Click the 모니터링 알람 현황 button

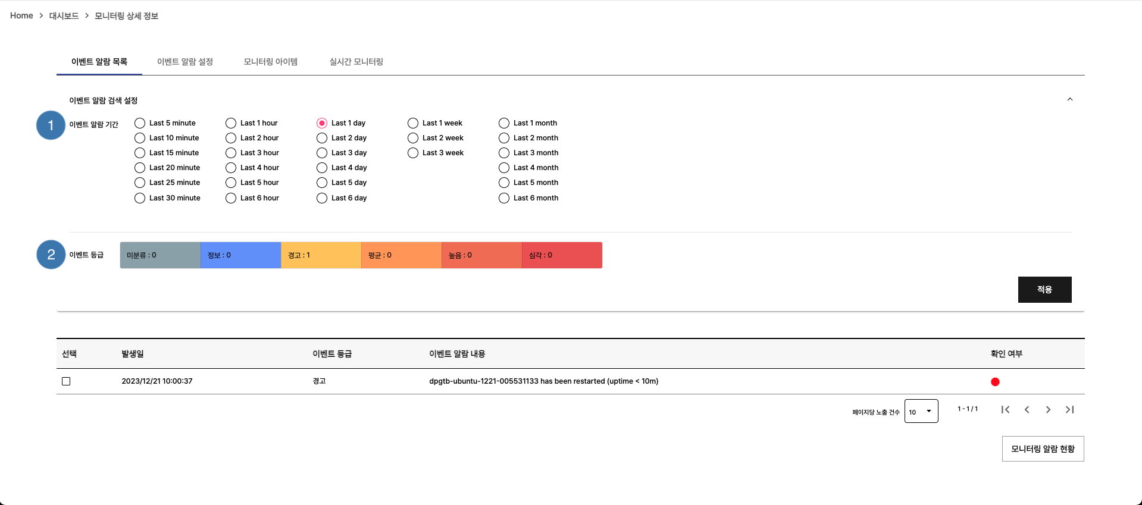coord(1043,449)
